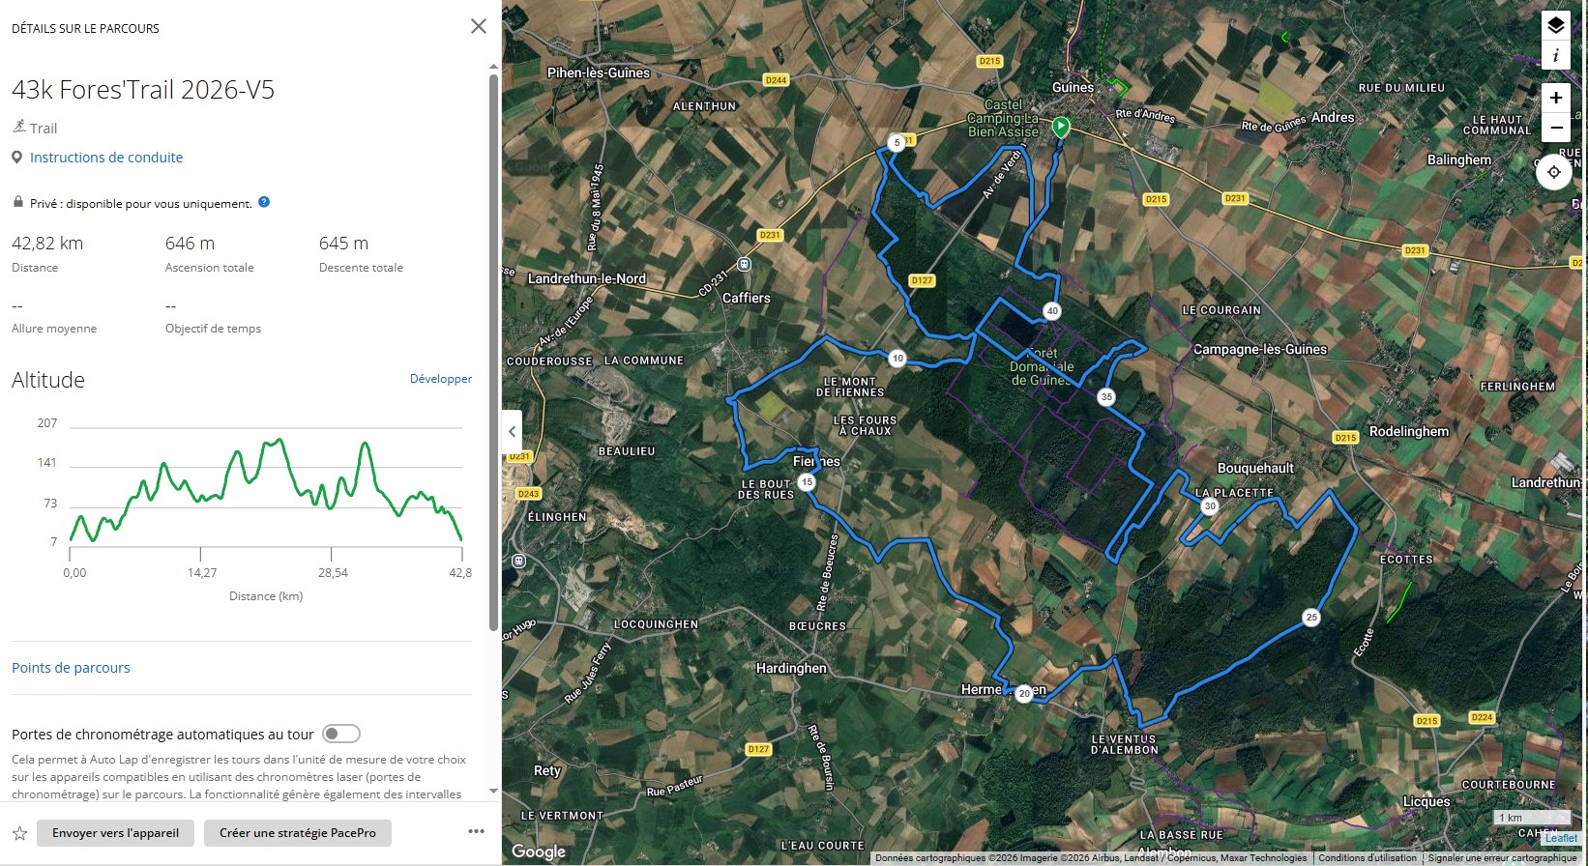This screenshot has width=1588, height=866.
Task: Click the side panel vertical scrollbar
Action: click(x=493, y=348)
